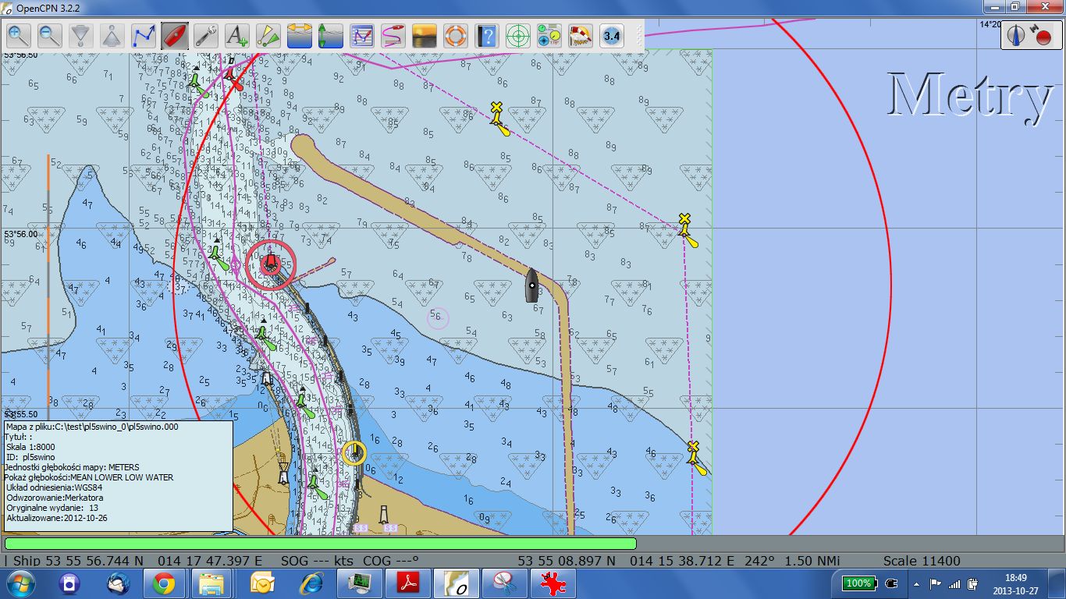1066x599 pixels.
Task: Show currents icon with green arrow
Action: (331, 36)
